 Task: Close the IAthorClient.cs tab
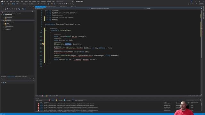pos(45,7)
